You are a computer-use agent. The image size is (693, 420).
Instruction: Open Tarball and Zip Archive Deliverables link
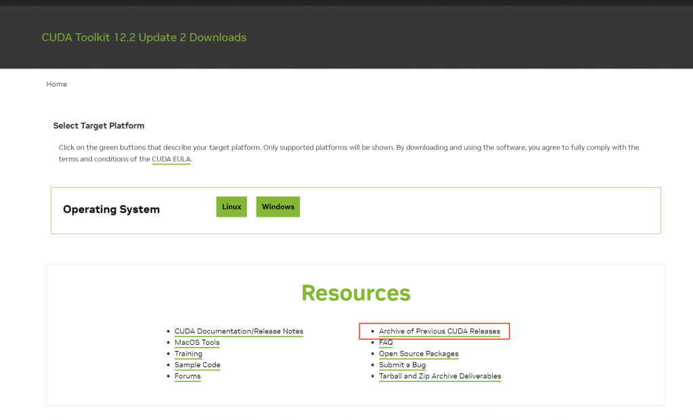[x=440, y=376]
